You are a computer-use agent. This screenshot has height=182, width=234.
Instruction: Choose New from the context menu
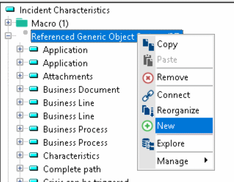tap(184, 126)
